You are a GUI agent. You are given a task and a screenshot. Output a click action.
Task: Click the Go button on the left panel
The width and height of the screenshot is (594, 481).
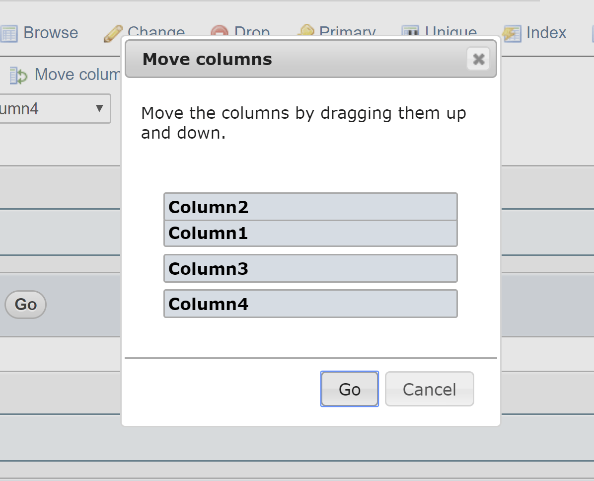pyautogui.click(x=25, y=305)
